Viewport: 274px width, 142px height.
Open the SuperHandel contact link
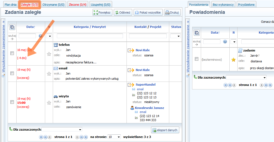click(146, 85)
